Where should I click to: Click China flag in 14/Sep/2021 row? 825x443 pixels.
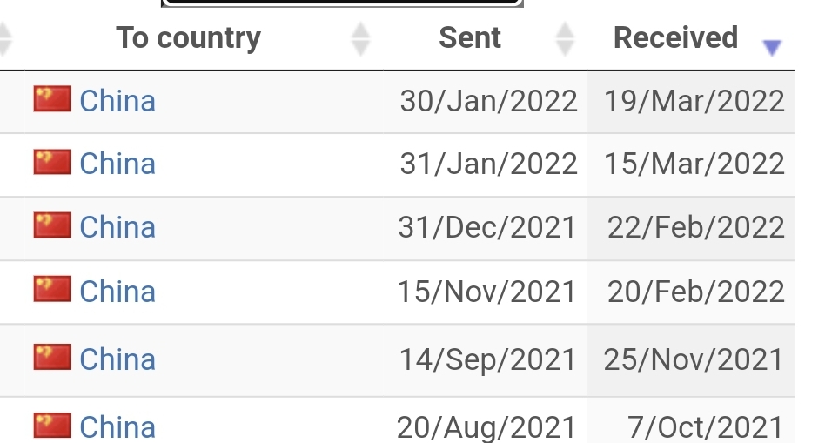(52, 357)
